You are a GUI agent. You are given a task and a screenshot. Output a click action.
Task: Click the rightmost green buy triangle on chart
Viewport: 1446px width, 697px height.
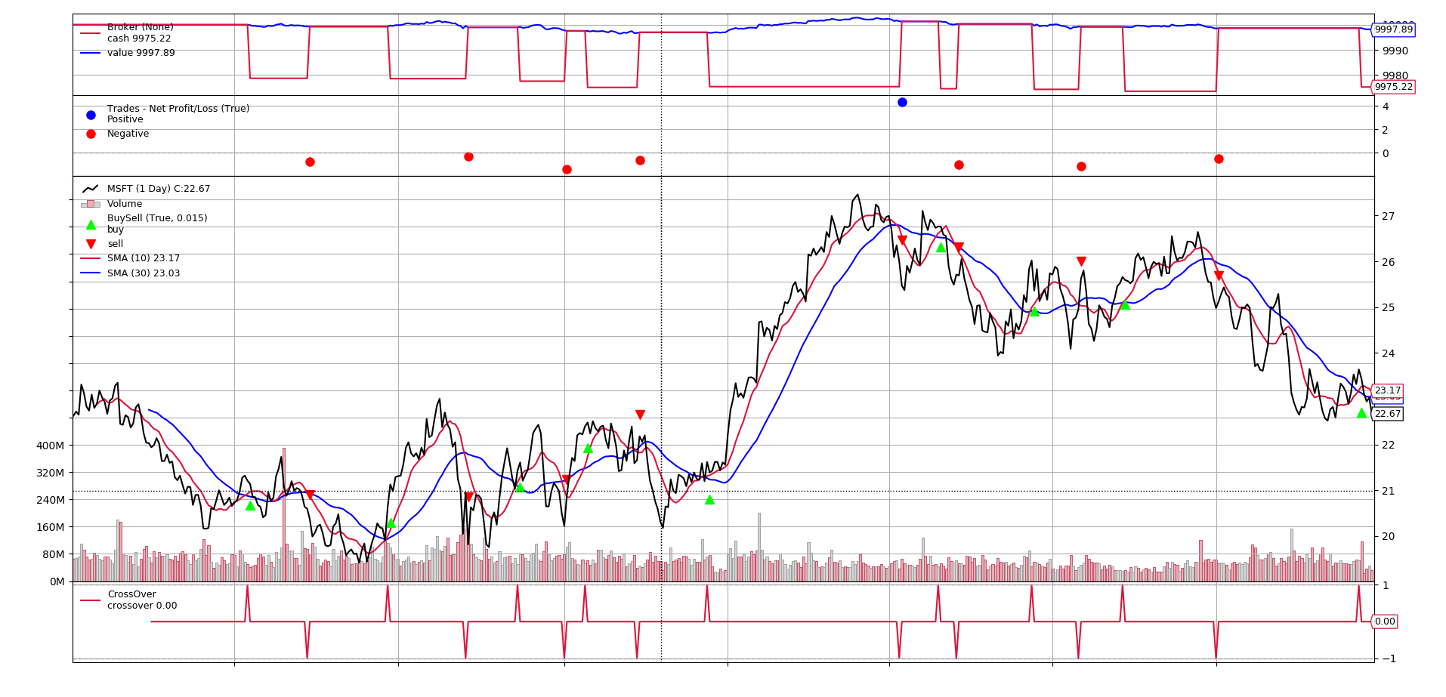[x=1361, y=413]
